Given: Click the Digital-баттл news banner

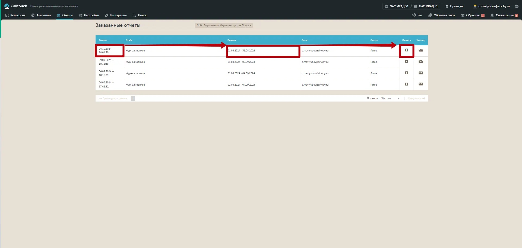Looking at the screenshot, I should 224,25.
